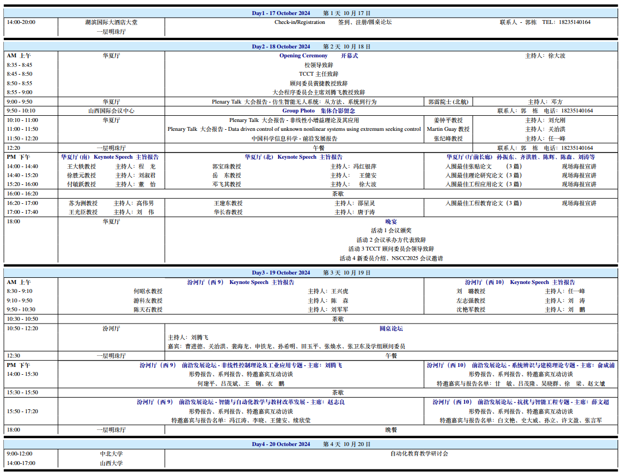Image resolution: width=622 pixels, height=475 pixels.
Task: Click the 自动化教育教学研讨会 entry
Action: (419, 453)
